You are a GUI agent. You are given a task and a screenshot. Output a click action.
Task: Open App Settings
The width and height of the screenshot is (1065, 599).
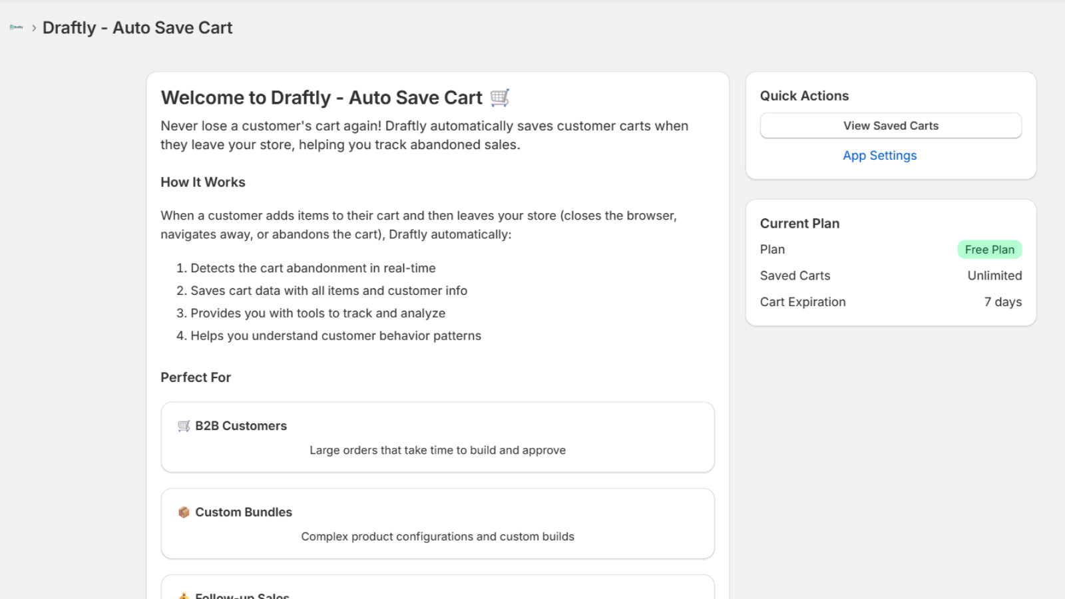[879, 155]
